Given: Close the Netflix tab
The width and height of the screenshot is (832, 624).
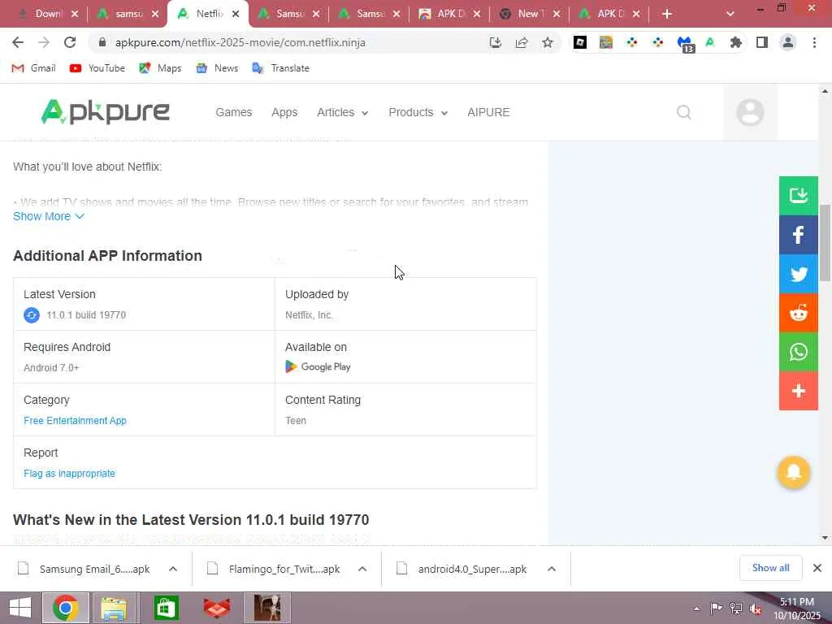Looking at the screenshot, I should 236,14.
